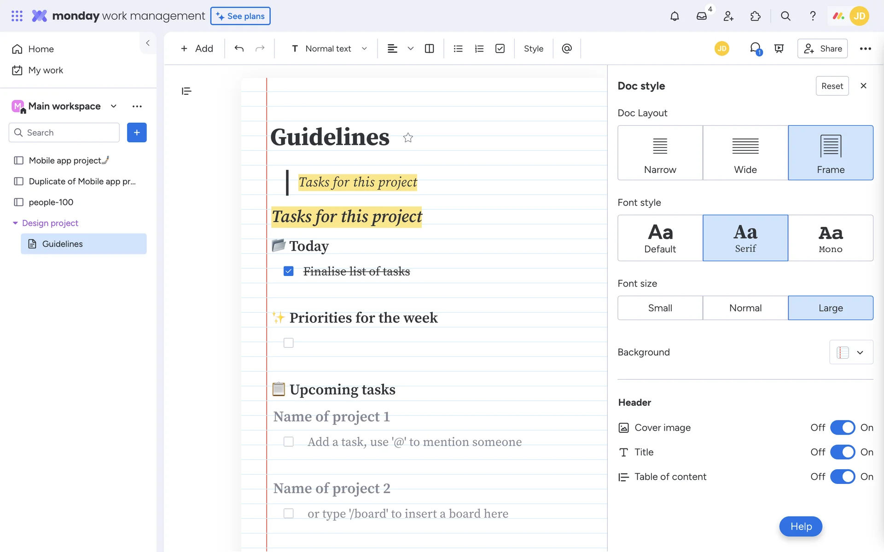Image resolution: width=884 pixels, height=552 pixels.
Task: Click the undo arrow in toolbar
Action: [x=238, y=48]
